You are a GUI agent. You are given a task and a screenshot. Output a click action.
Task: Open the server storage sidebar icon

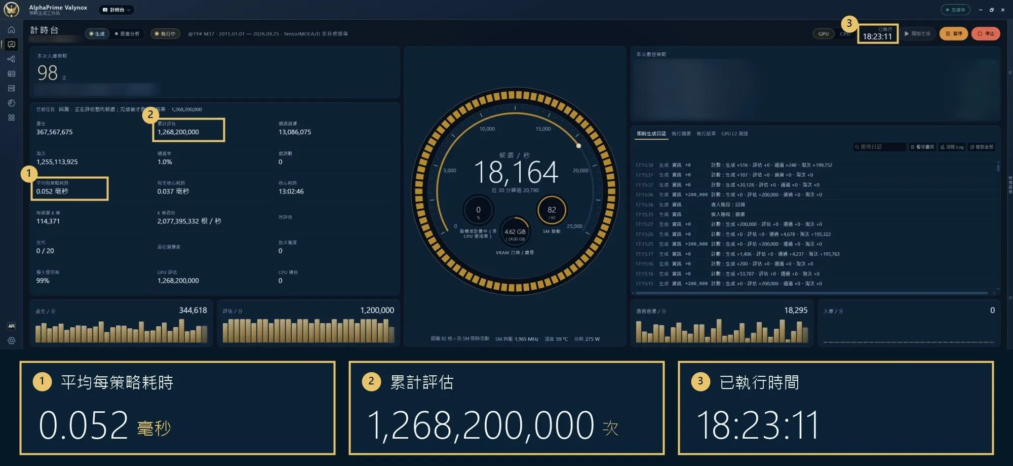click(x=11, y=89)
